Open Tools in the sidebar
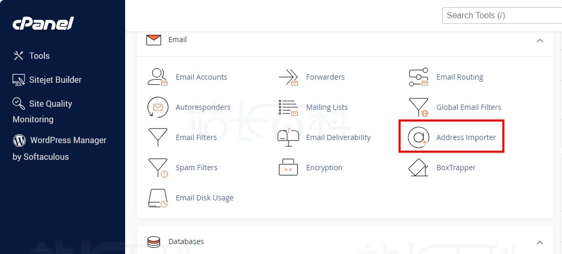562x254 pixels. point(31,56)
